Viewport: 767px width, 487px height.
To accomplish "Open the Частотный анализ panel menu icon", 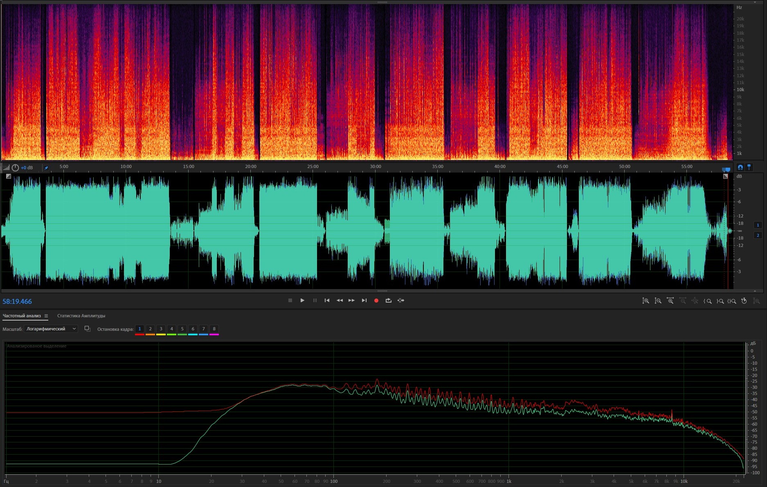I will [x=46, y=316].
